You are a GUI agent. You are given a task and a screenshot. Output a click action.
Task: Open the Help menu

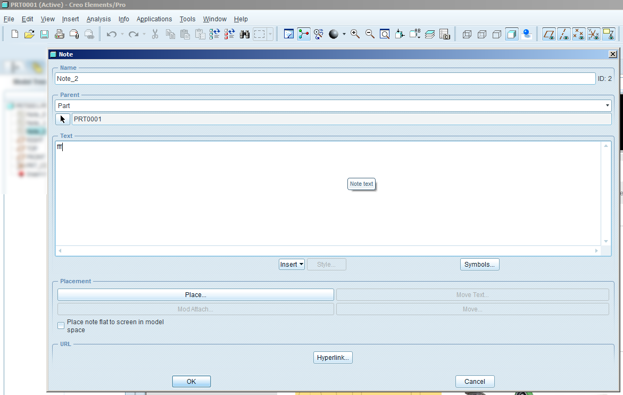tap(241, 19)
